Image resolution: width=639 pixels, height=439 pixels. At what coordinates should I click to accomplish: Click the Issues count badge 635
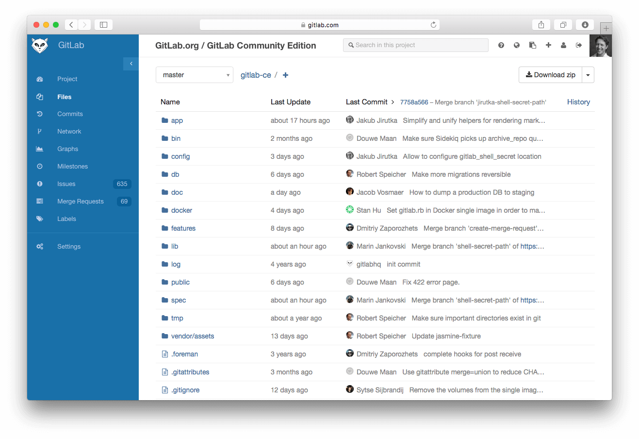pos(122,184)
